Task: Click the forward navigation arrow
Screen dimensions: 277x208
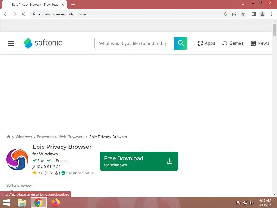Action: pos(15,14)
